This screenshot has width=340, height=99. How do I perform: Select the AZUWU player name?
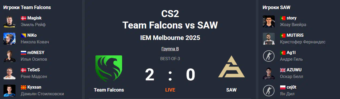pos(294,70)
